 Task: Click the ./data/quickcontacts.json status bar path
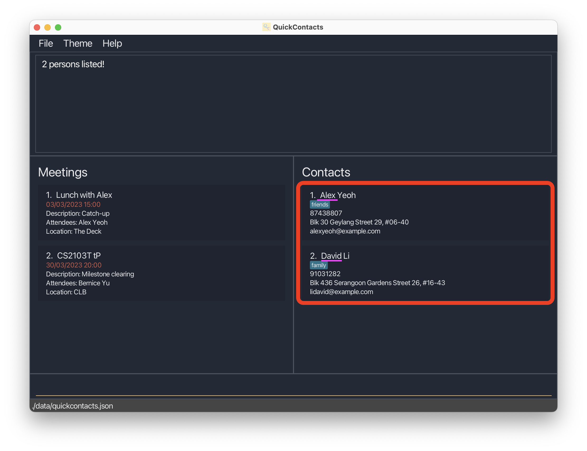pyautogui.click(x=72, y=406)
